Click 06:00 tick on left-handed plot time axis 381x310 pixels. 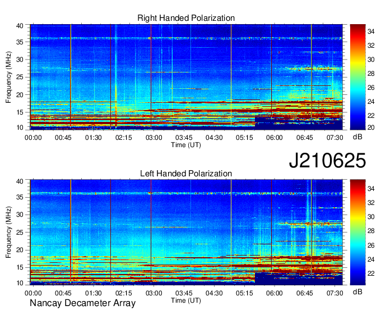pos(275,293)
